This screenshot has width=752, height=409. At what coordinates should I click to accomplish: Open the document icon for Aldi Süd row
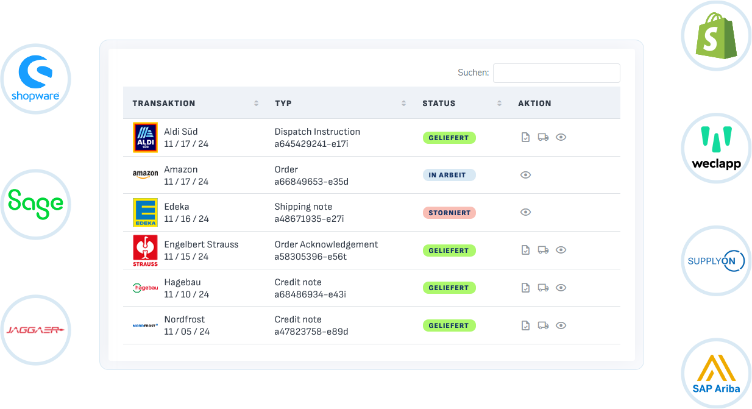(525, 137)
